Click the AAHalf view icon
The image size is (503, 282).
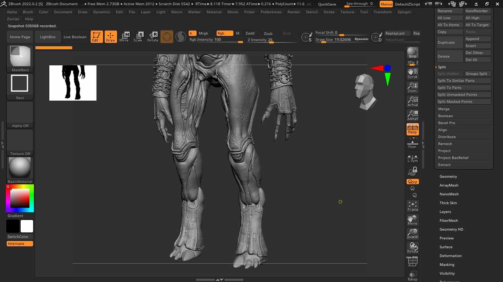[412, 115]
